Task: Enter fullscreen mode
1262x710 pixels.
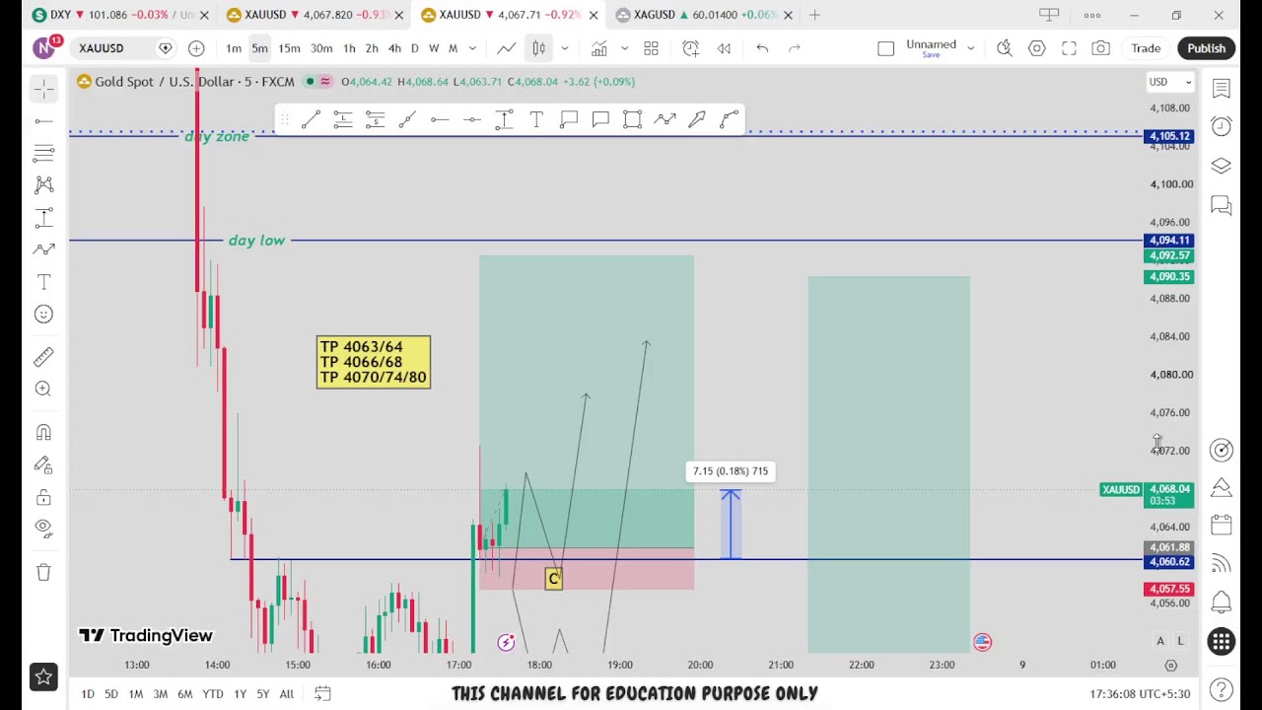Action: click(1069, 48)
